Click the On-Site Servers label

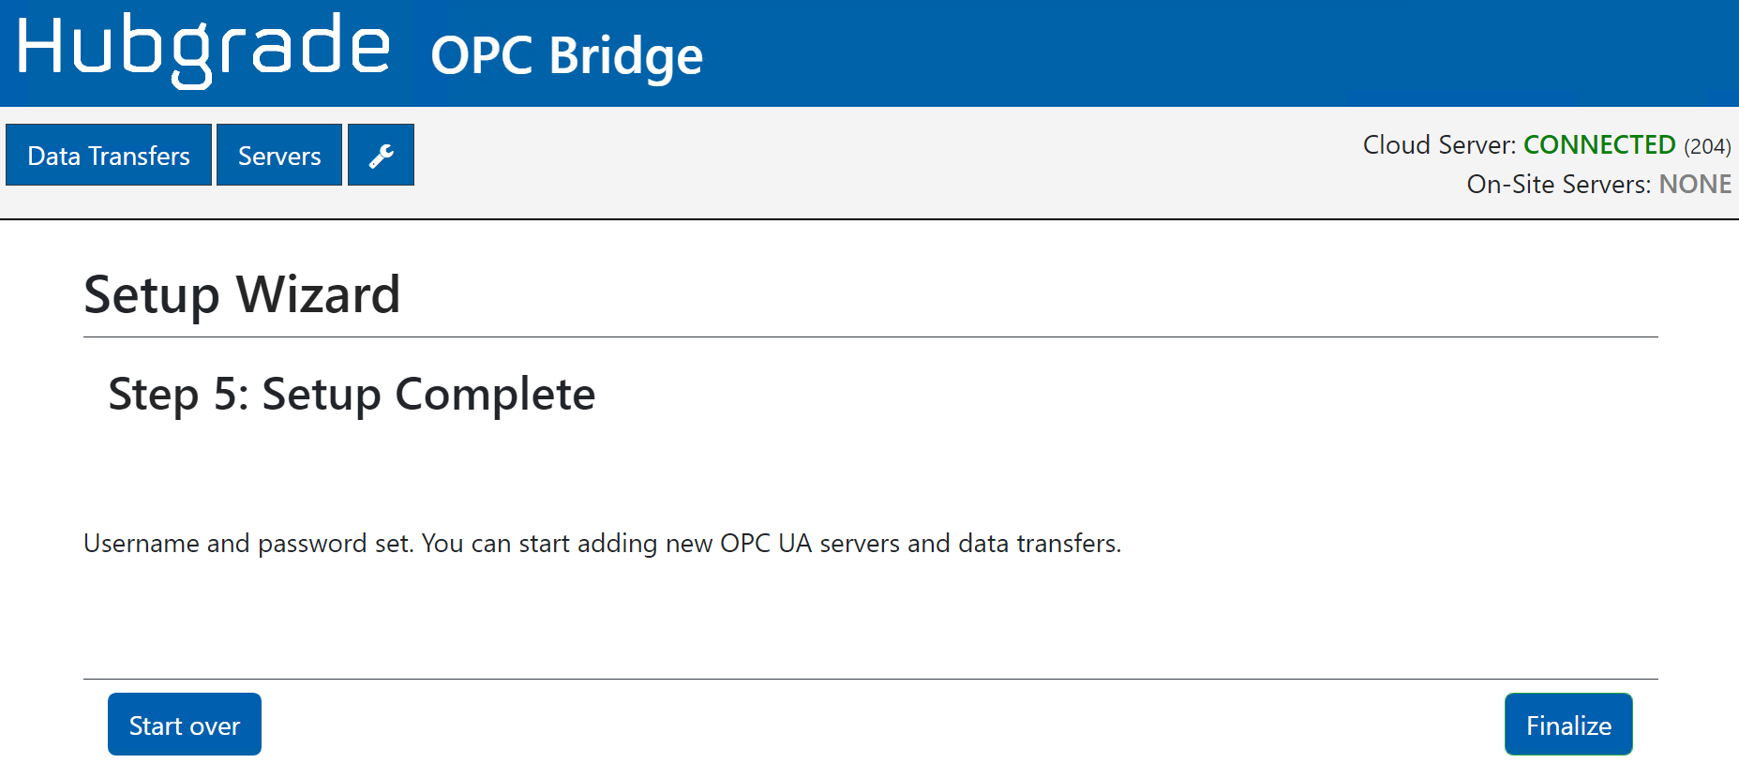click(1558, 185)
